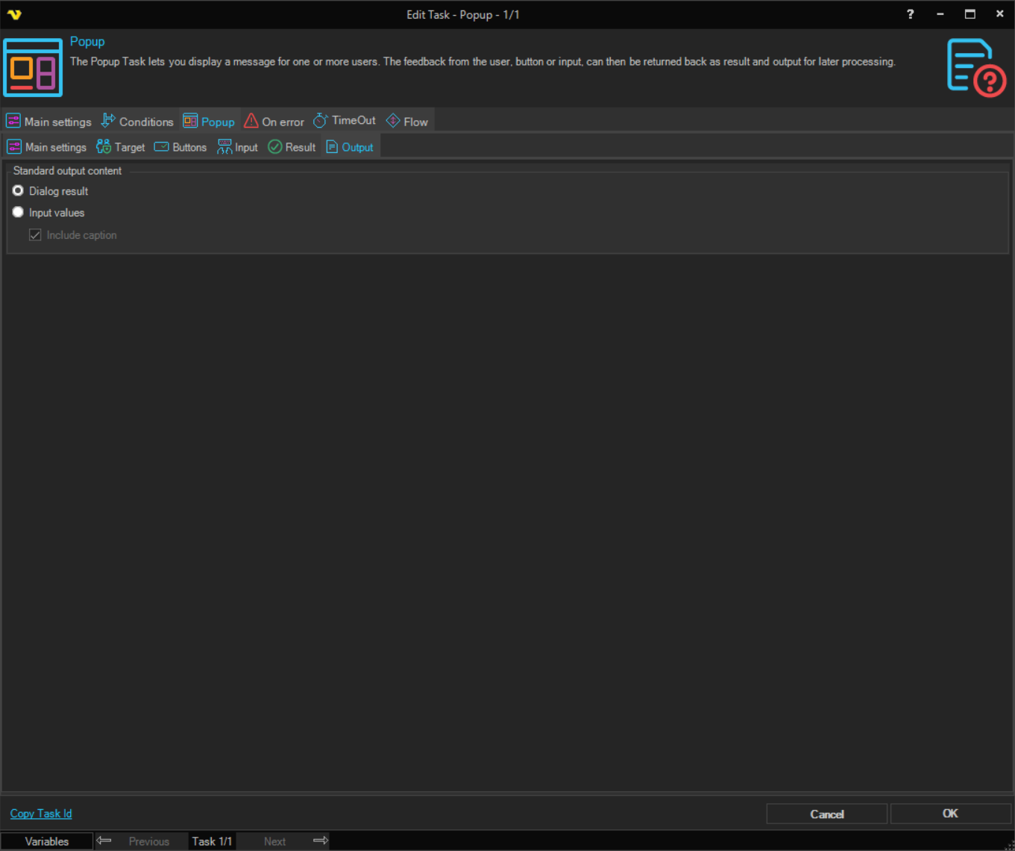Select the Input values radio button
Viewport: 1015px width, 851px height.
coord(18,213)
